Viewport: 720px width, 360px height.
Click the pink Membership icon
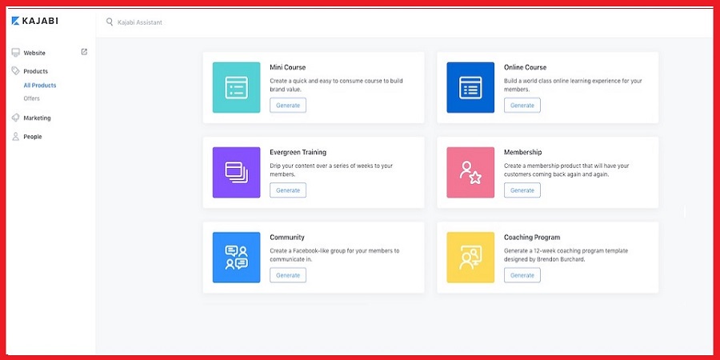(x=470, y=172)
